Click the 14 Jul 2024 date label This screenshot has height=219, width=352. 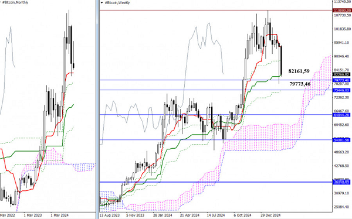pyautogui.click(x=216, y=215)
